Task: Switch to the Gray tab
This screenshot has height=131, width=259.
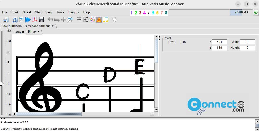Action: pos(18,32)
